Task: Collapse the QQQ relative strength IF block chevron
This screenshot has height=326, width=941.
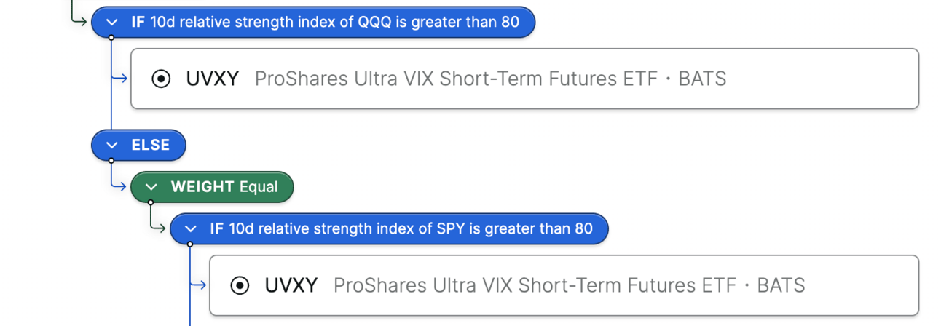Action: tap(111, 22)
